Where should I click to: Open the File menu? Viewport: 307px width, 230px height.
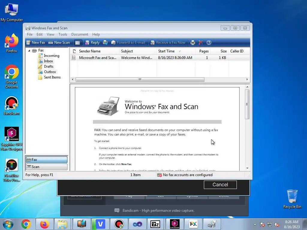(x=30, y=34)
